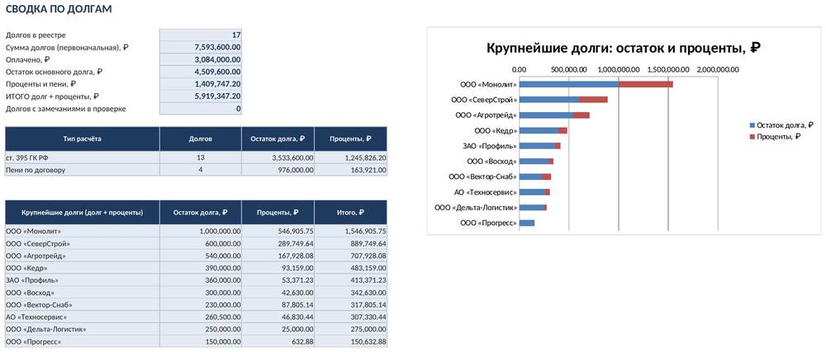
Task: Click the table cell ООО «Восход»
Action: (x=82, y=293)
